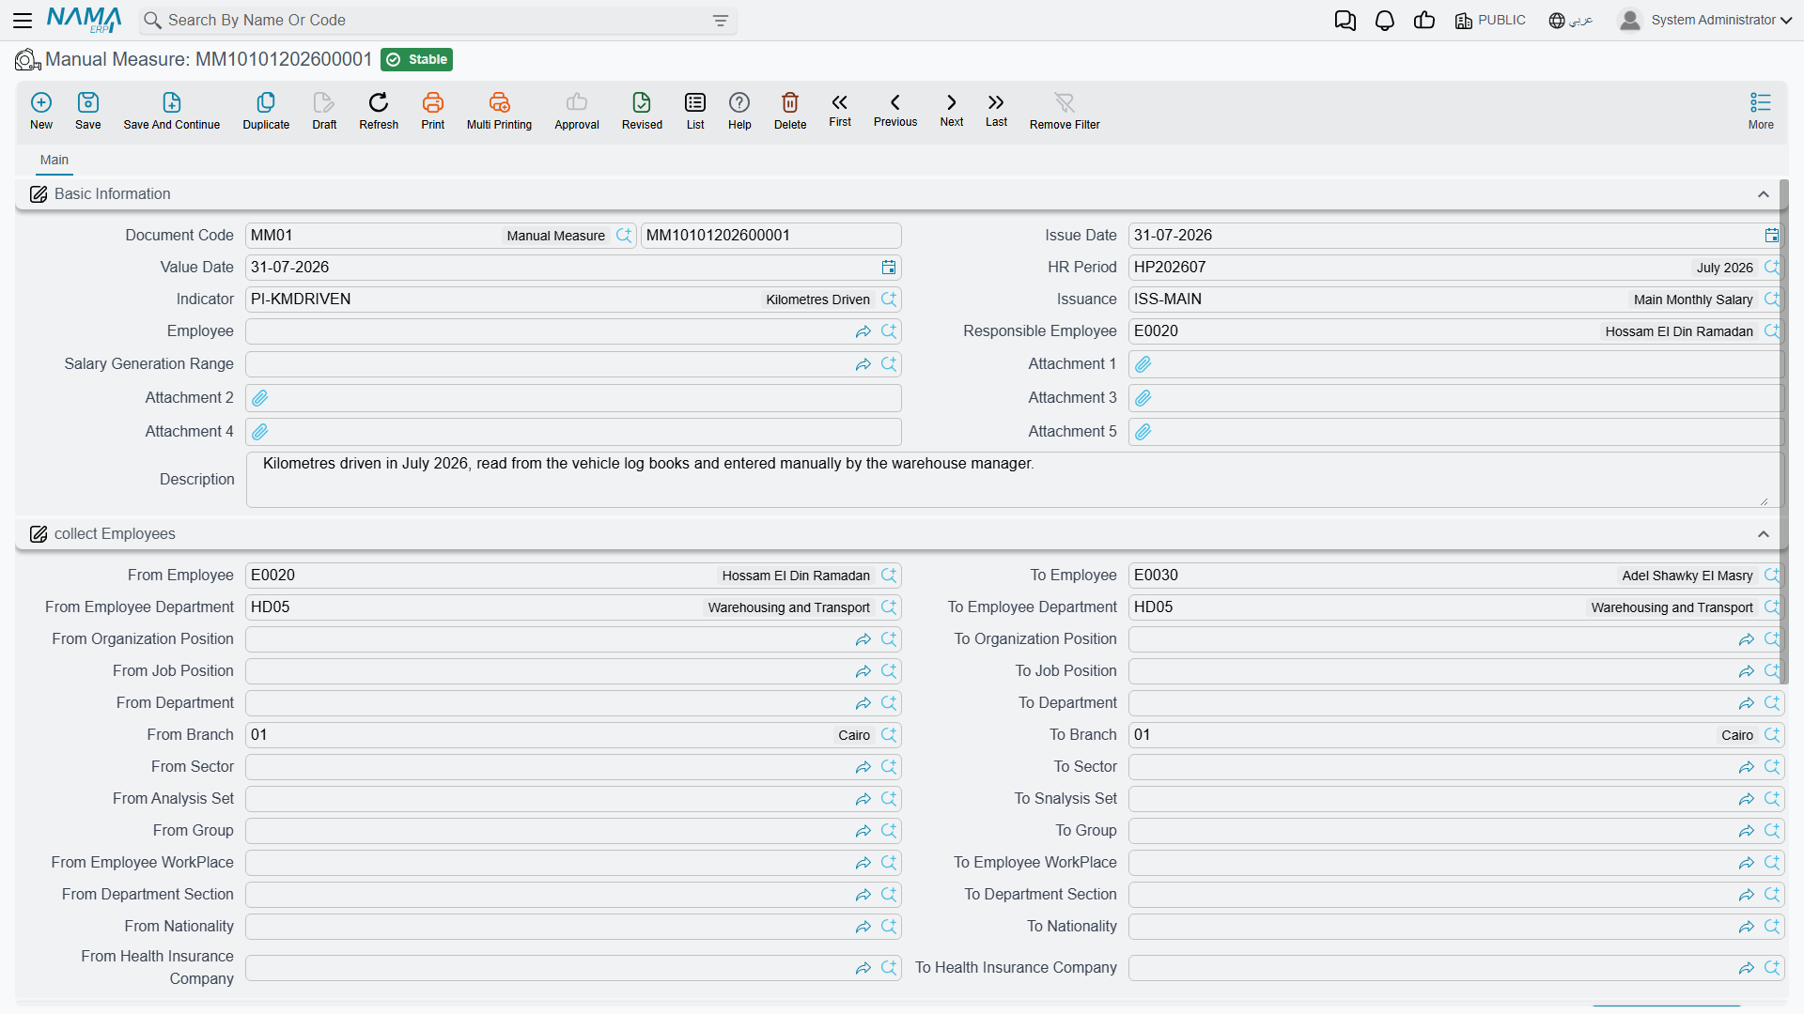Click the Remove Filter icon
This screenshot has height=1014, width=1804.
(x=1065, y=110)
